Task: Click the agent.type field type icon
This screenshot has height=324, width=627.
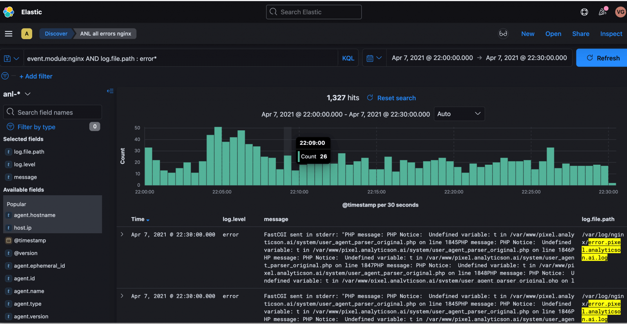Action: click(x=8, y=304)
